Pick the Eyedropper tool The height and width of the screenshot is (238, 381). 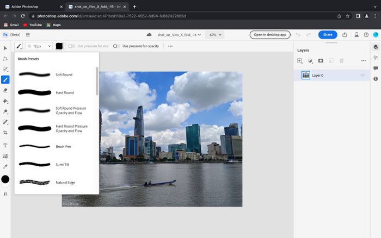pyautogui.click(x=5, y=166)
